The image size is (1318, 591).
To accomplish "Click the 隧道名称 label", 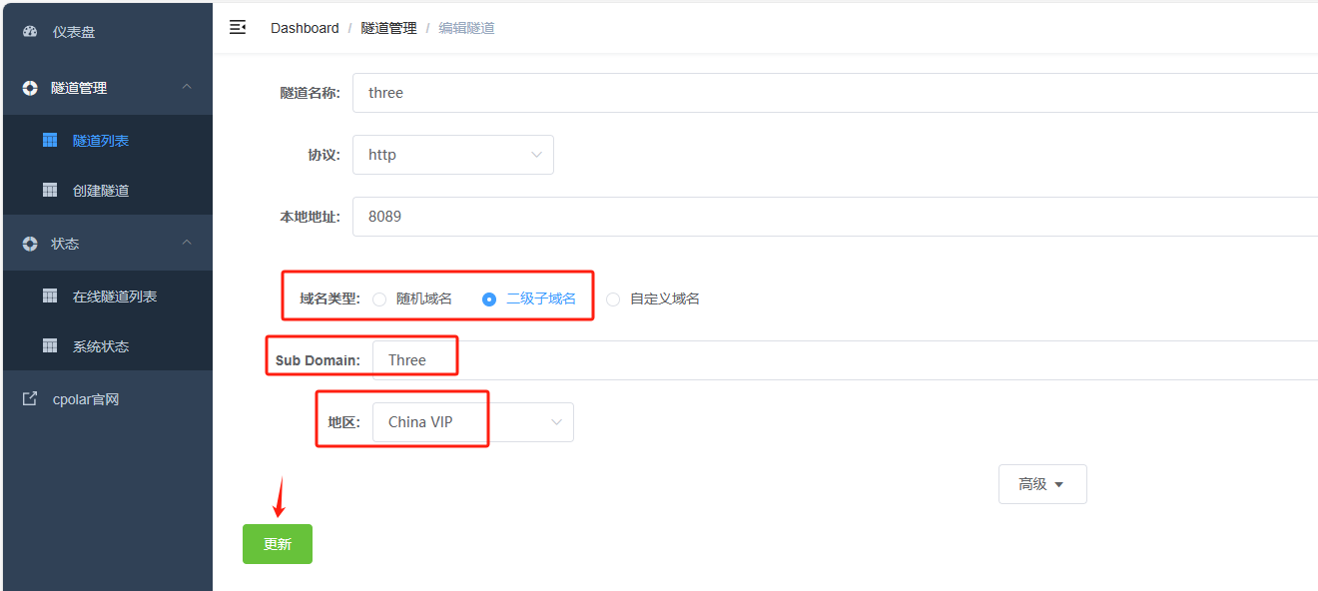I will [x=310, y=93].
